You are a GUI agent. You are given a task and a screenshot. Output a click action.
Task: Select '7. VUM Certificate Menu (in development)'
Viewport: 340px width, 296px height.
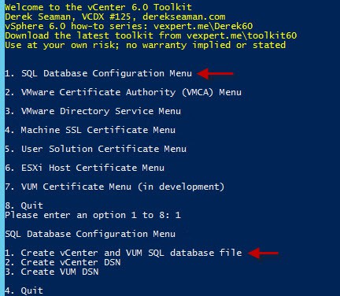coord(115,187)
